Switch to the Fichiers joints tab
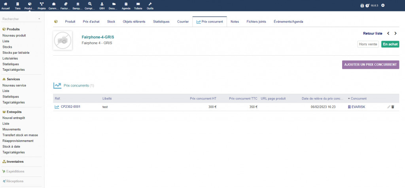The image size is (405, 188). (256, 22)
